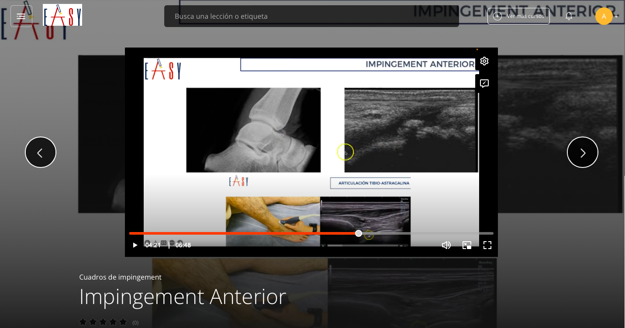Select the closed captions CC icon
Viewport: 625px width, 328px height.
click(164, 243)
